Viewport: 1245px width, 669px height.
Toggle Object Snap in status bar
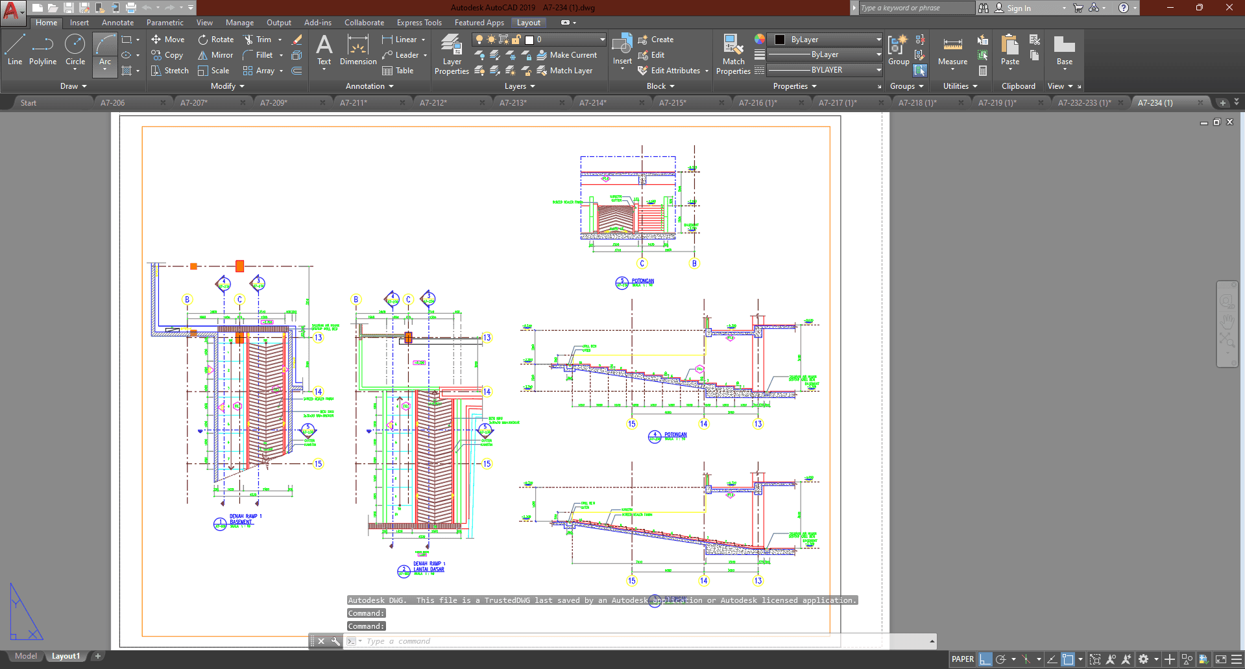pos(1068,659)
